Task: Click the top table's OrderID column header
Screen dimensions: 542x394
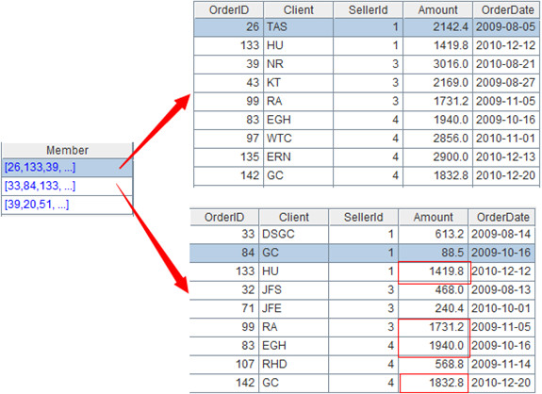Action: [x=228, y=9]
